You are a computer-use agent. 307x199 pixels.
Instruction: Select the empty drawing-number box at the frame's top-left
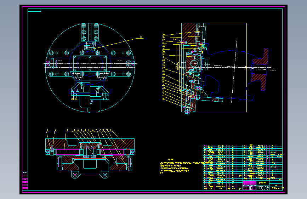point(34,10)
